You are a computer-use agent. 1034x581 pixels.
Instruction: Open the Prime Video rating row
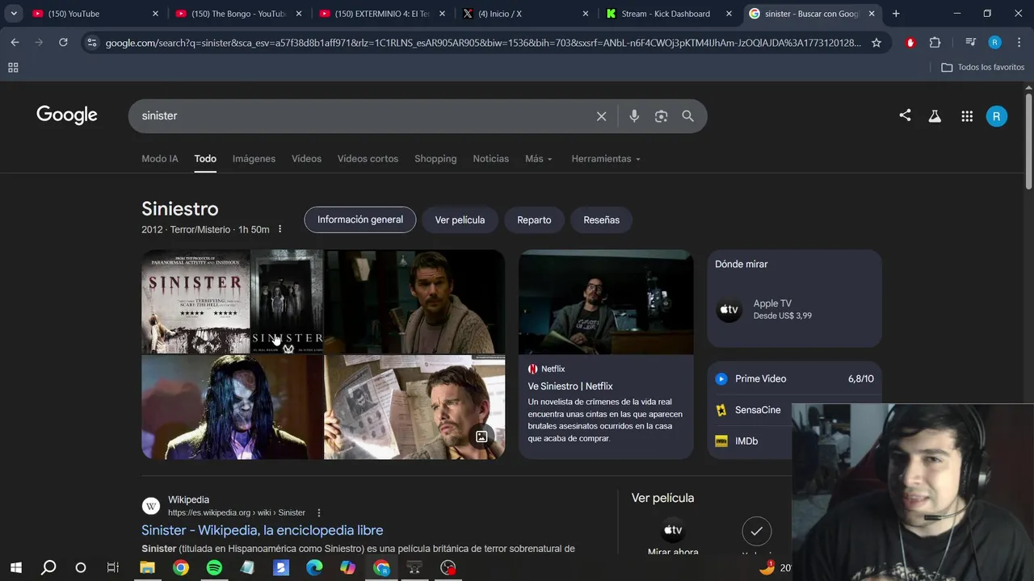(794, 378)
